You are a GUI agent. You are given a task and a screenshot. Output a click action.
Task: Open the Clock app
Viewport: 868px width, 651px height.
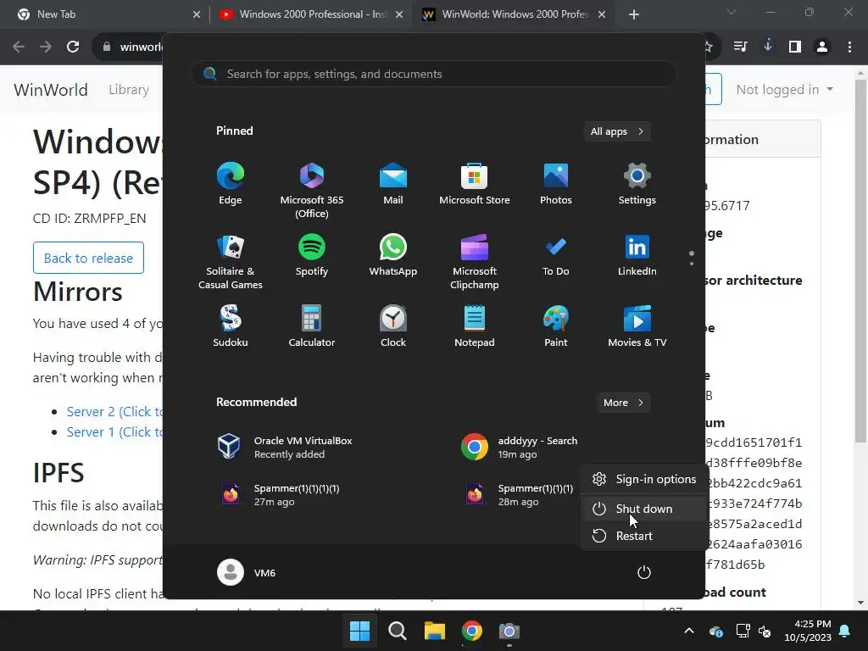(393, 326)
